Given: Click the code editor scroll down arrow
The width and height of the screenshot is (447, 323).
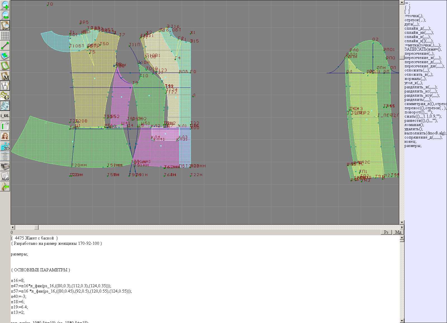Looking at the screenshot, I should (402, 320).
